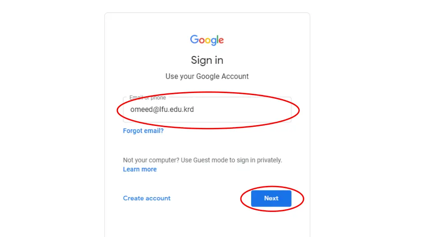Viewport: 421px width, 237px height.
Task: Focus the Email or phone input field
Action: click(x=207, y=109)
